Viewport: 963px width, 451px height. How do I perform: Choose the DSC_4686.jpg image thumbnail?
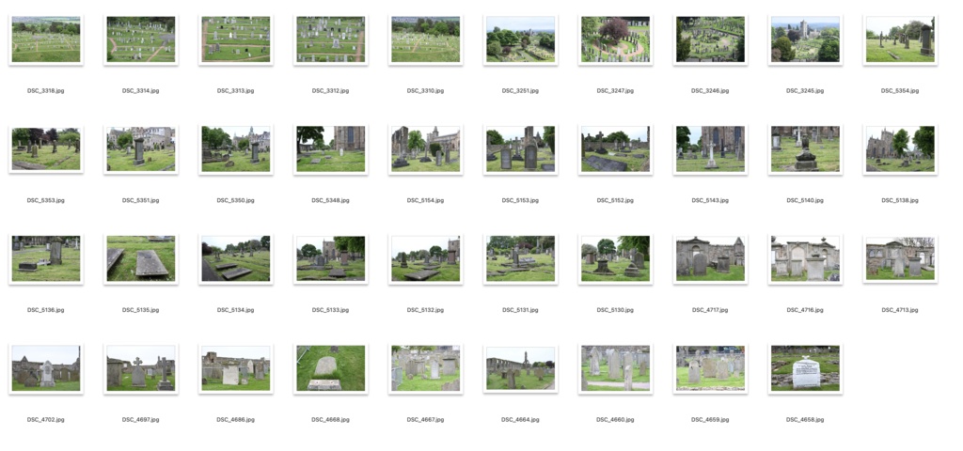click(236, 368)
